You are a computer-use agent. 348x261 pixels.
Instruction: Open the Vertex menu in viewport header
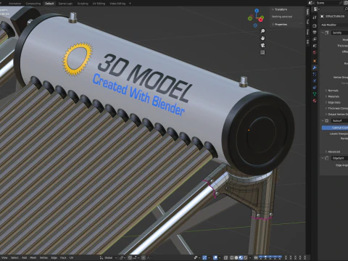click(43, 257)
